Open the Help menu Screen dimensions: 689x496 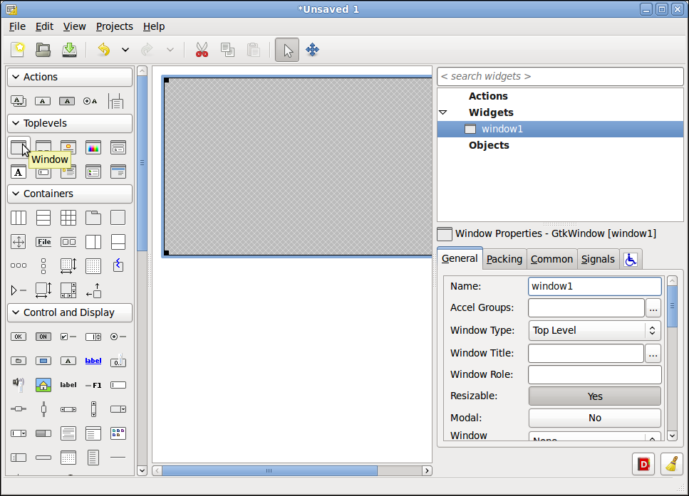pos(154,26)
